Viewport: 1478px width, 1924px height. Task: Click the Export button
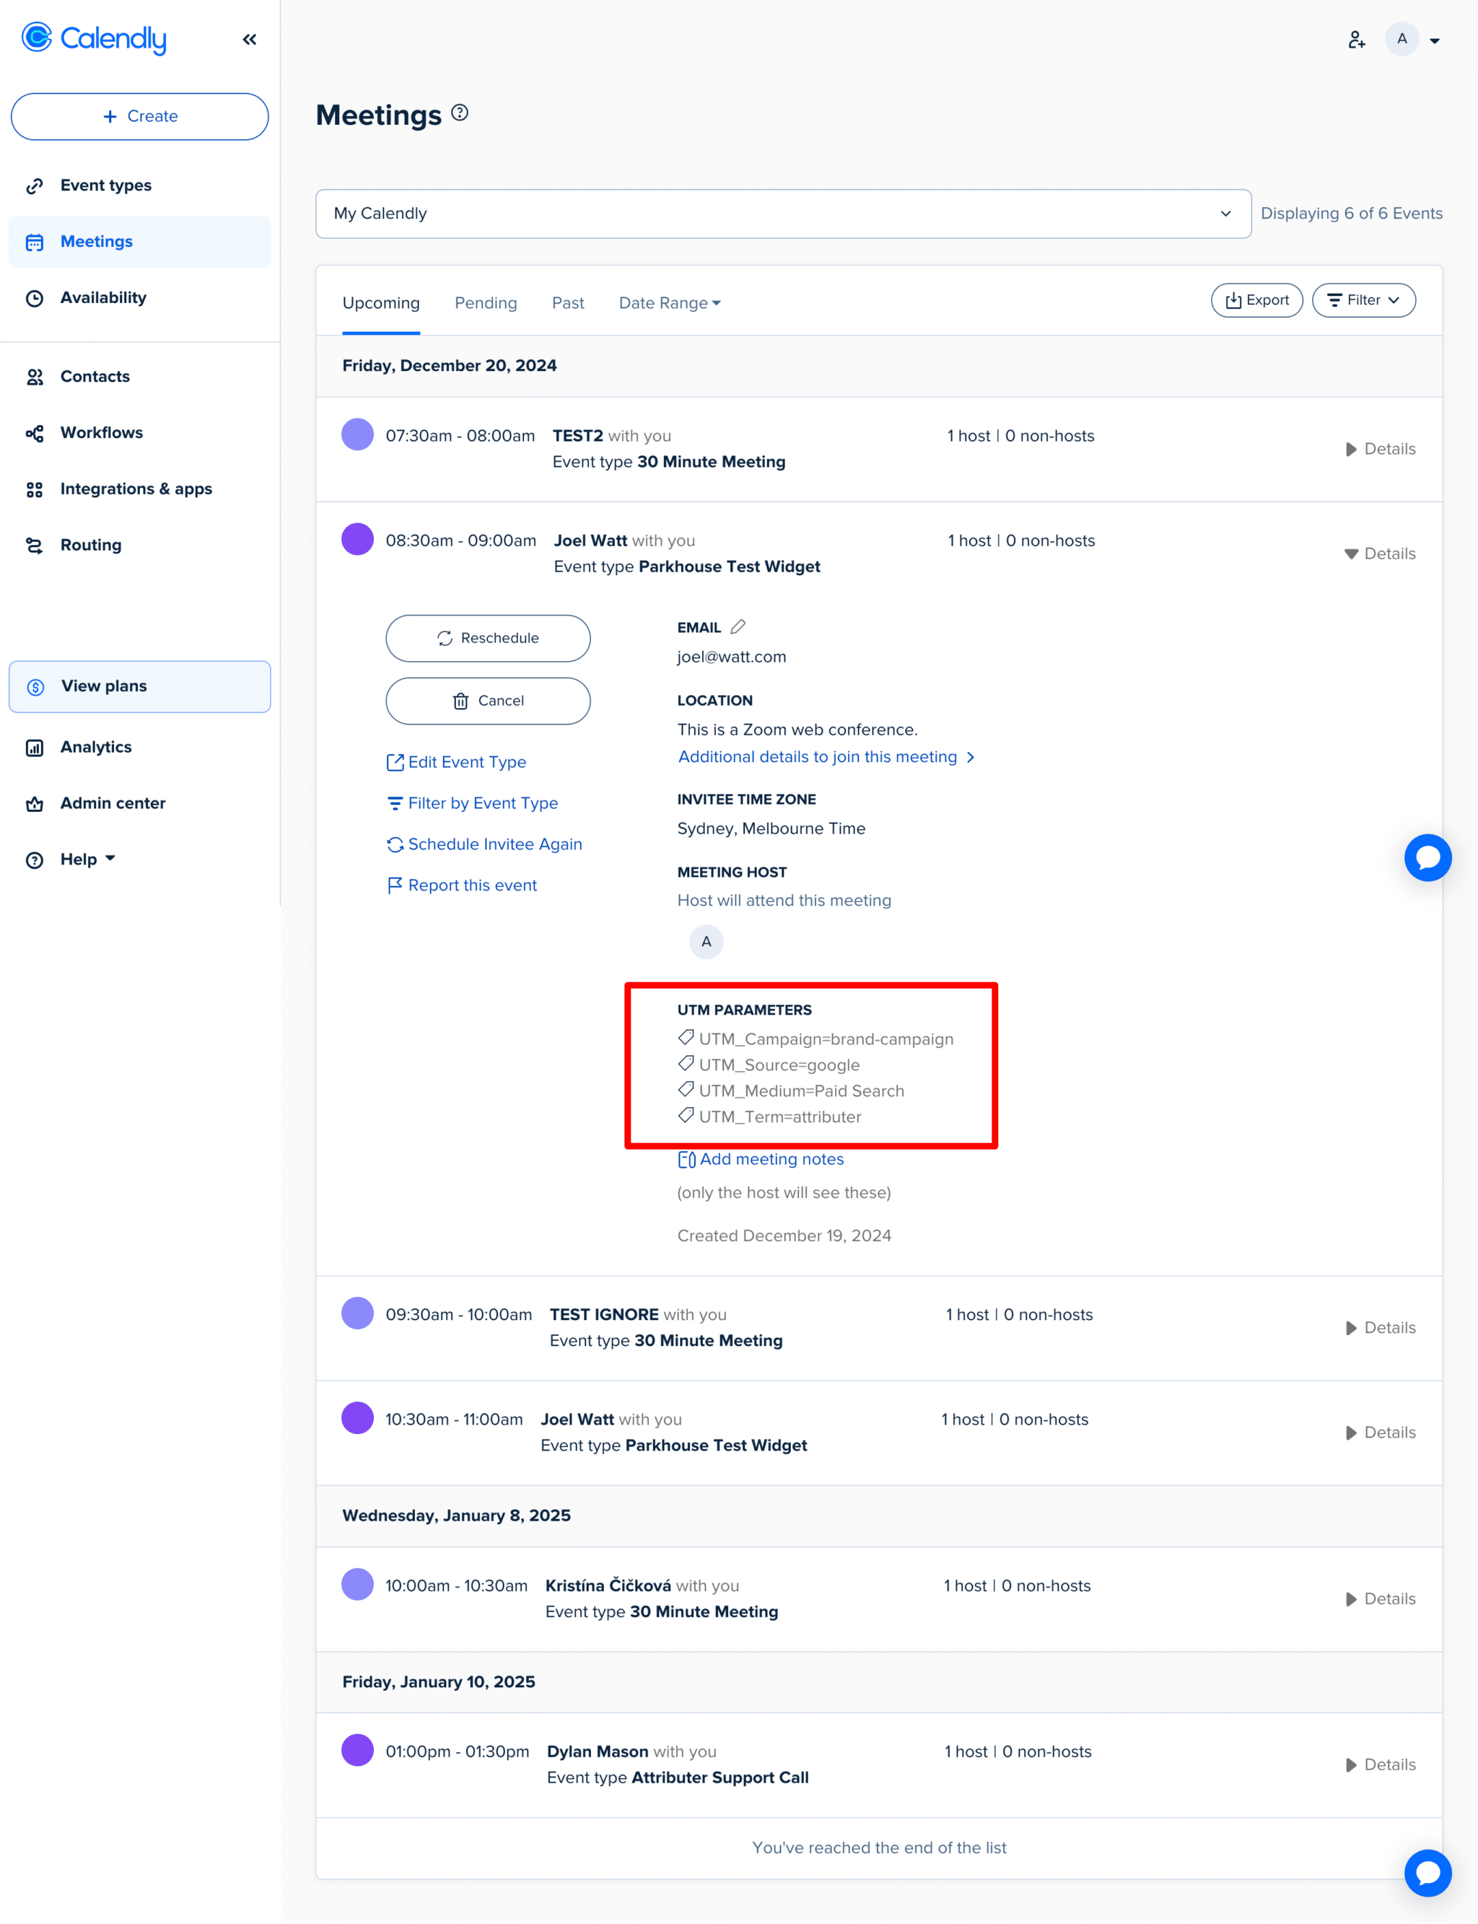click(1256, 300)
